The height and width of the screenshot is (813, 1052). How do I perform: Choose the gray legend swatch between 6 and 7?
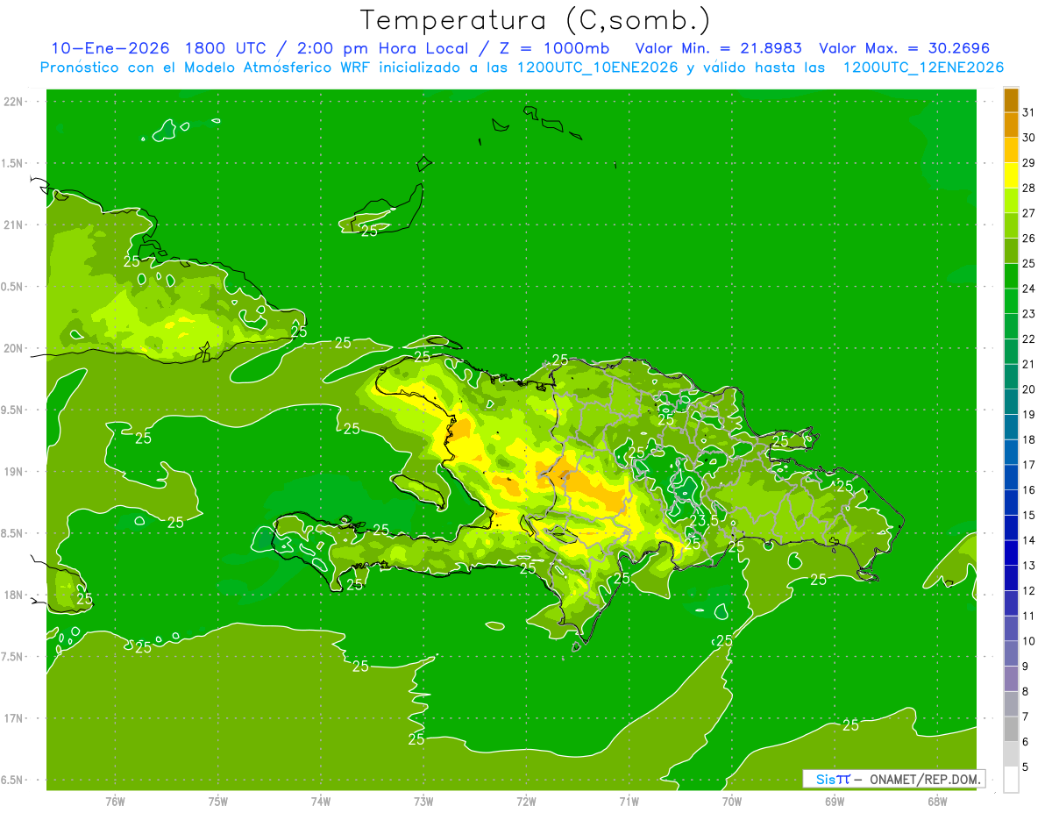pos(1011,730)
